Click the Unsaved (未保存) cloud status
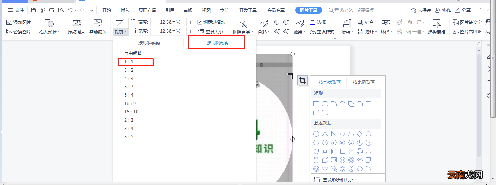Viewport: 496px width, 185px height. [421, 10]
